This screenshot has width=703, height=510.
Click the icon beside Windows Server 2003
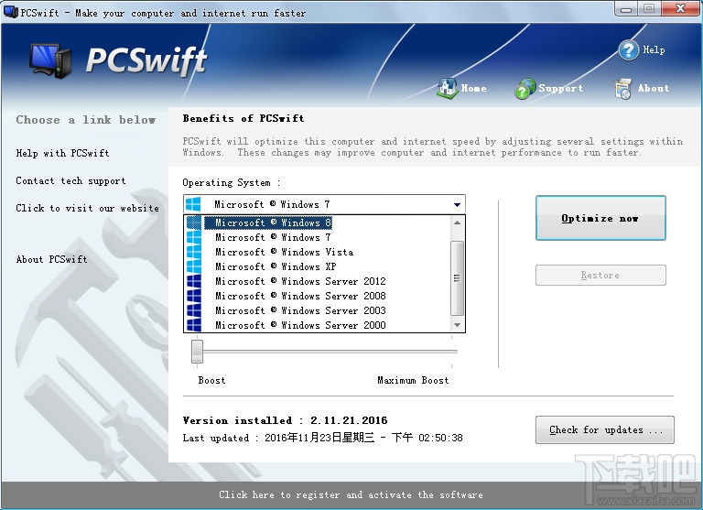(x=194, y=310)
